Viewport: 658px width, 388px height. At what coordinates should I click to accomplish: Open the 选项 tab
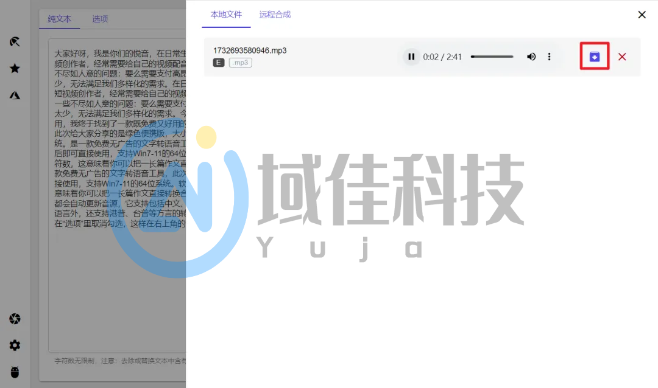100,19
